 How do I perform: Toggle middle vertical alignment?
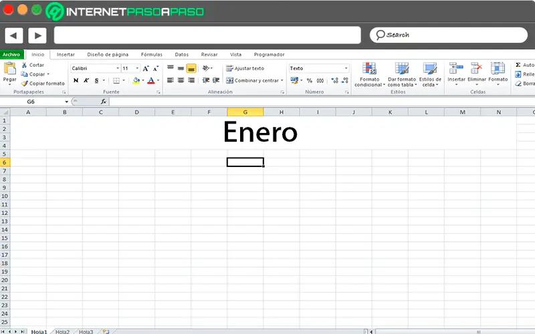181,68
